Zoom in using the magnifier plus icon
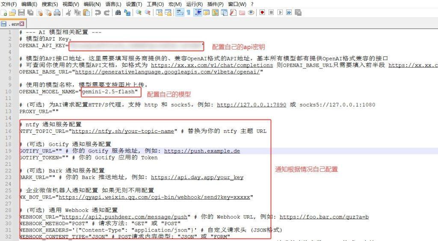This screenshot has width=438, height=241. [139, 12]
